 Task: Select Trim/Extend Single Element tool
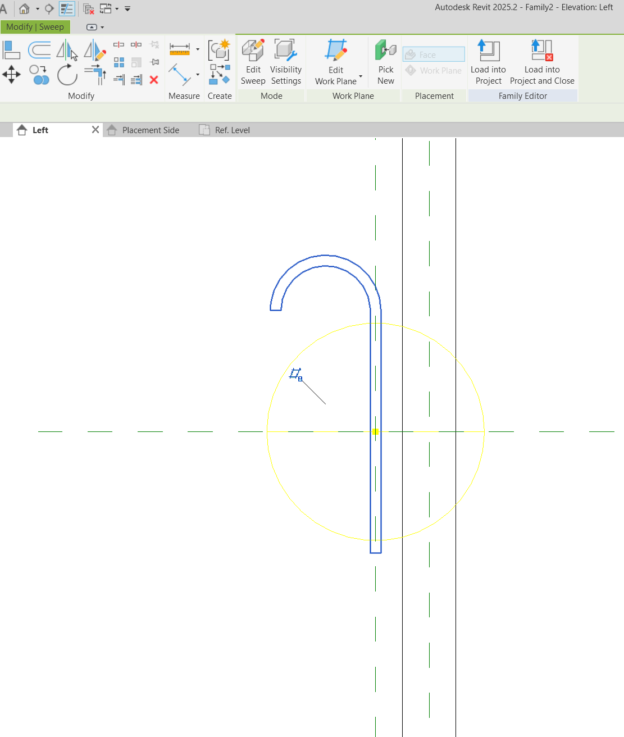click(x=119, y=80)
